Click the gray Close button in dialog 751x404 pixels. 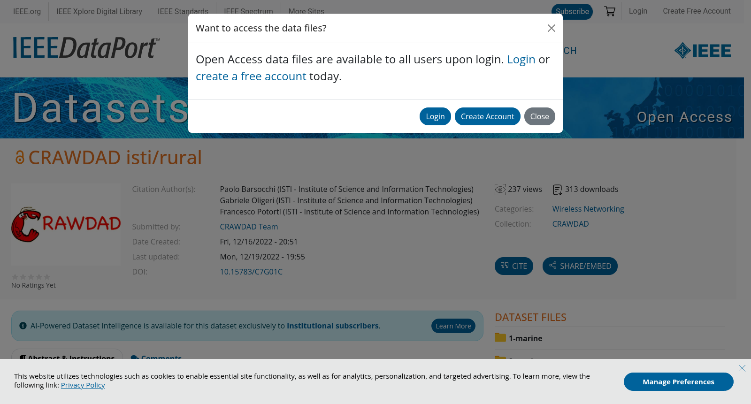pyautogui.click(x=539, y=116)
